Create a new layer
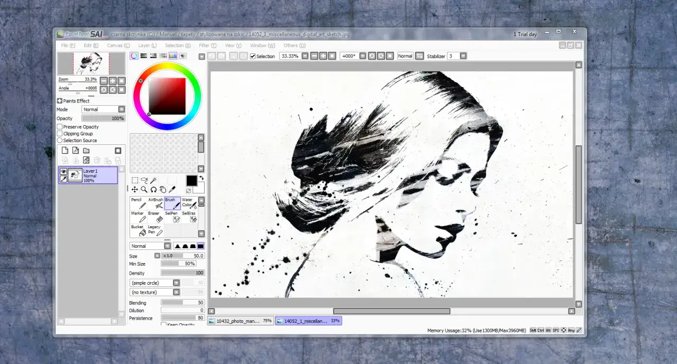This screenshot has width=677, height=364. (x=65, y=151)
